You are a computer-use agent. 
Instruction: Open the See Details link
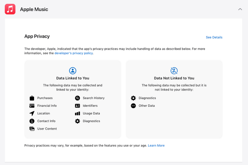point(214,37)
